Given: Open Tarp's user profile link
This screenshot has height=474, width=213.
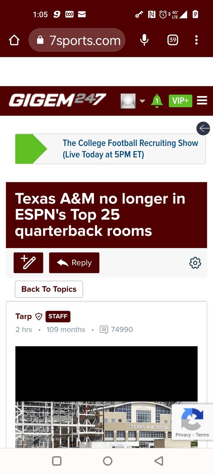Looking at the screenshot, I should [24, 316].
